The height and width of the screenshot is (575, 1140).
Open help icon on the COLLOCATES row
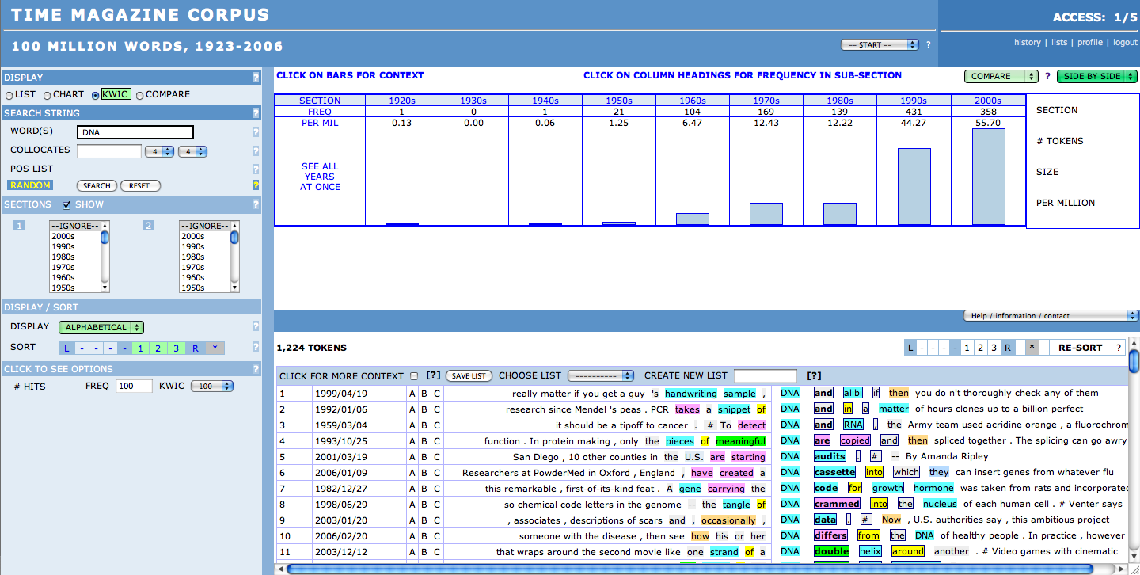(256, 151)
